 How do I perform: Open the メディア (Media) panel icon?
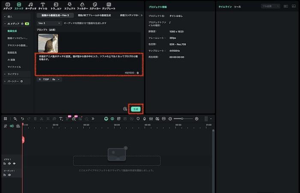coord(7,6)
